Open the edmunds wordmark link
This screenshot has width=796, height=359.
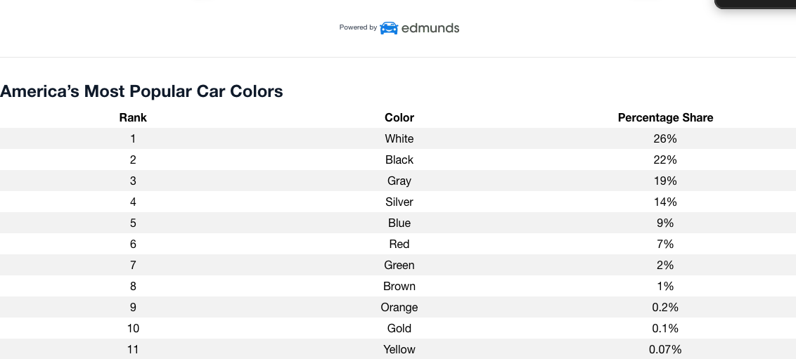430,28
